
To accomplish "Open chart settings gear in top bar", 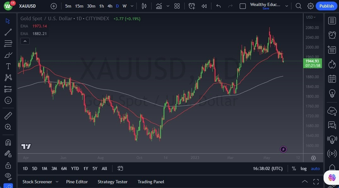I will click(x=311, y=6).
